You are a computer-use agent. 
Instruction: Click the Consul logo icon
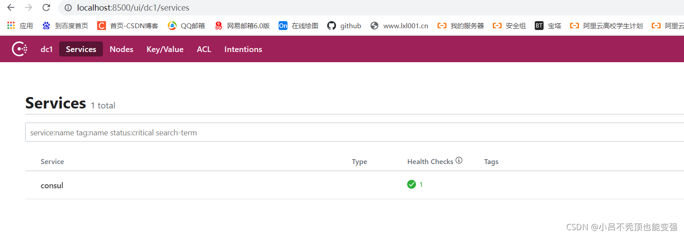click(19, 49)
